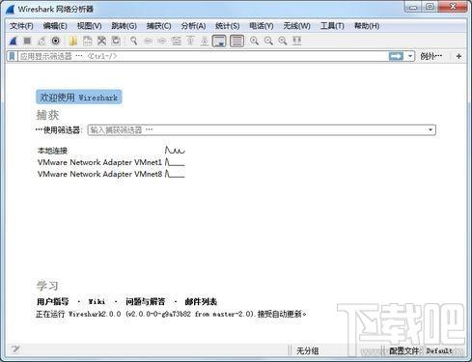The image size is (472, 362).
Task: Open a capture file via folder icon
Action: (73, 41)
